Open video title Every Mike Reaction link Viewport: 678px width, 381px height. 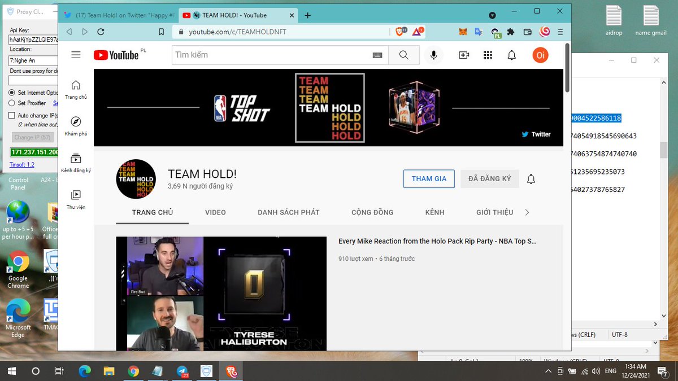tap(437, 241)
